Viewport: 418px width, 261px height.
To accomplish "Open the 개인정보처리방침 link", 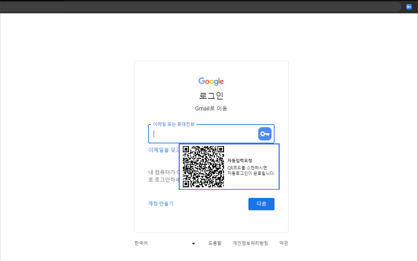I will (250, 243).
